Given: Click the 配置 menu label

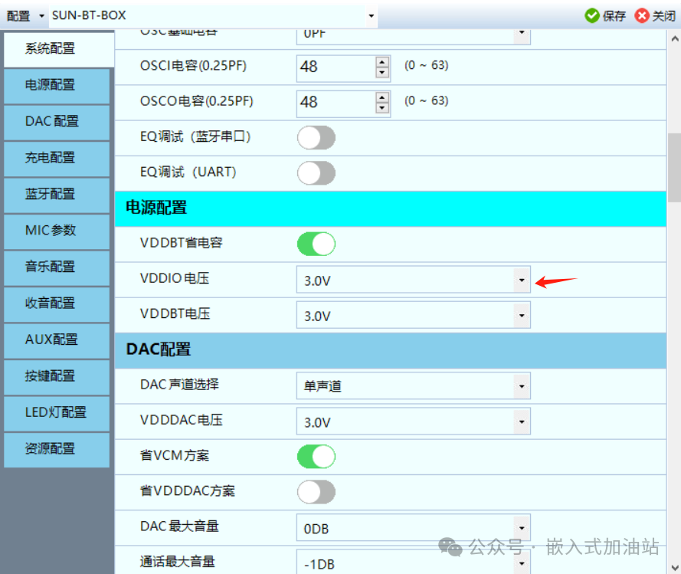Looking at the screenshot, I should click(18, 16).
